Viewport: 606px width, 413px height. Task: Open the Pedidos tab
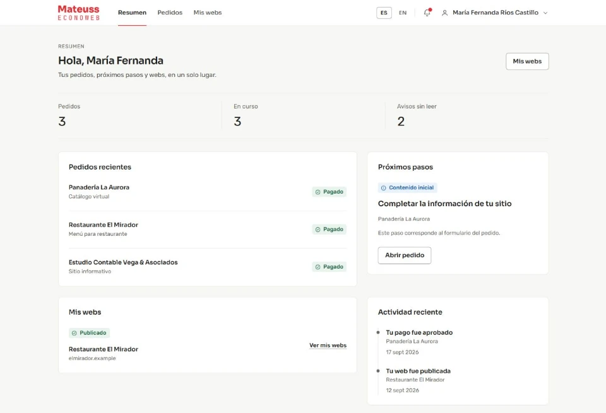(170, 13)
